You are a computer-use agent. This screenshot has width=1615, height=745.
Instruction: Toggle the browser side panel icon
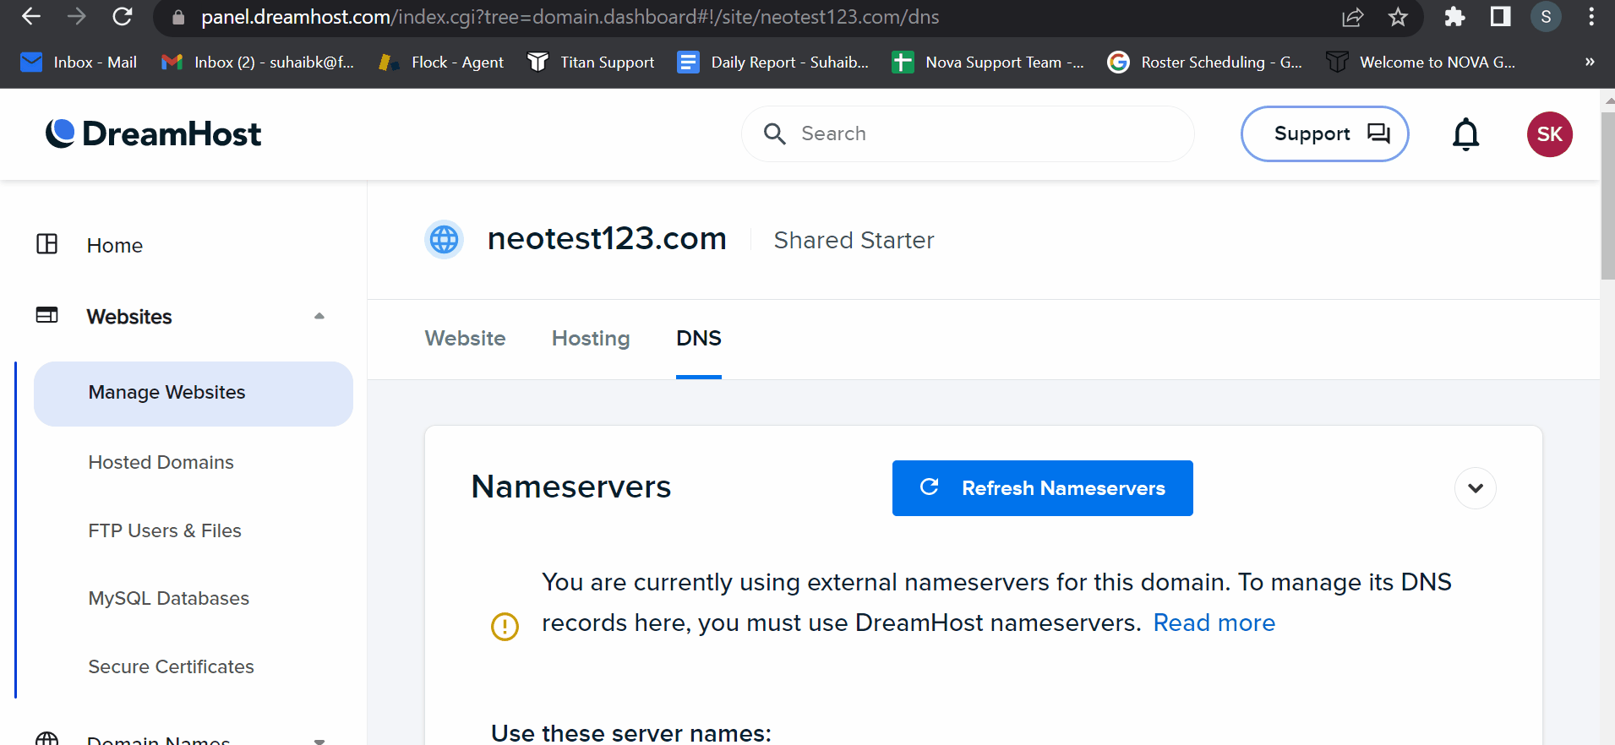[x=1500, y=17]
